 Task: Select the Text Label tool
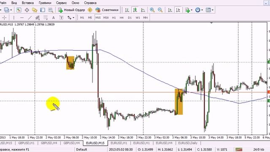(x=61, y=18)
